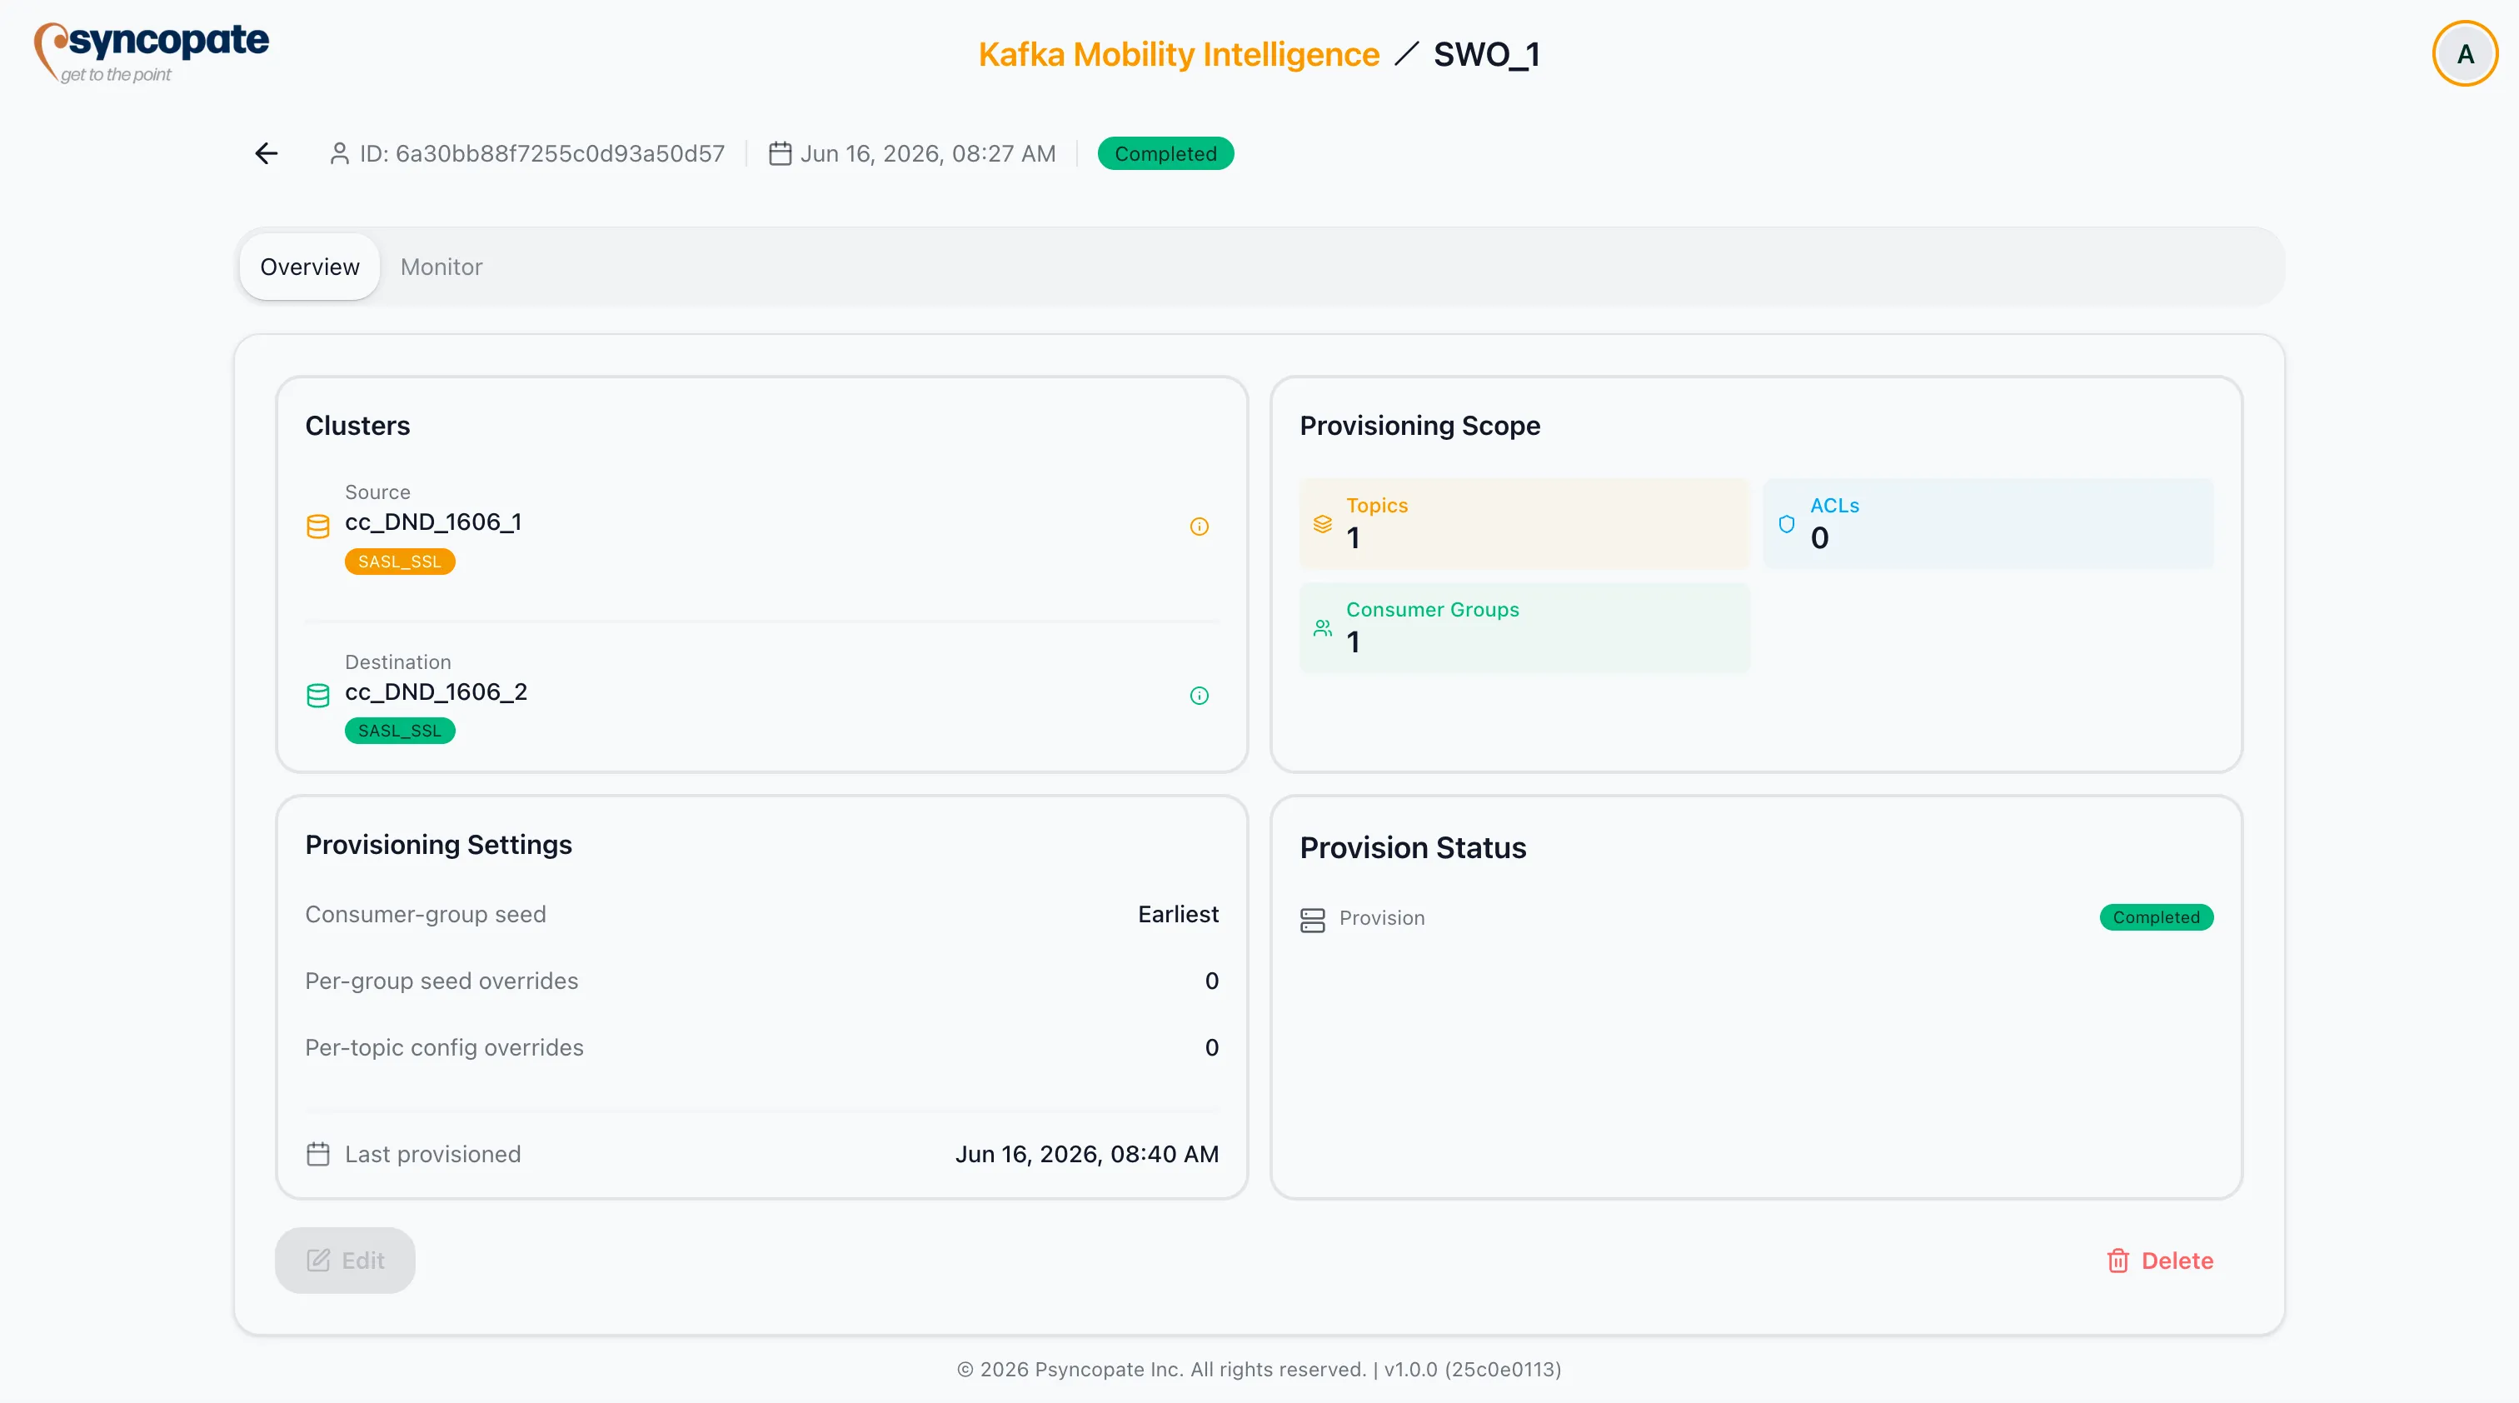Open the ACLs scope card

1988,524
